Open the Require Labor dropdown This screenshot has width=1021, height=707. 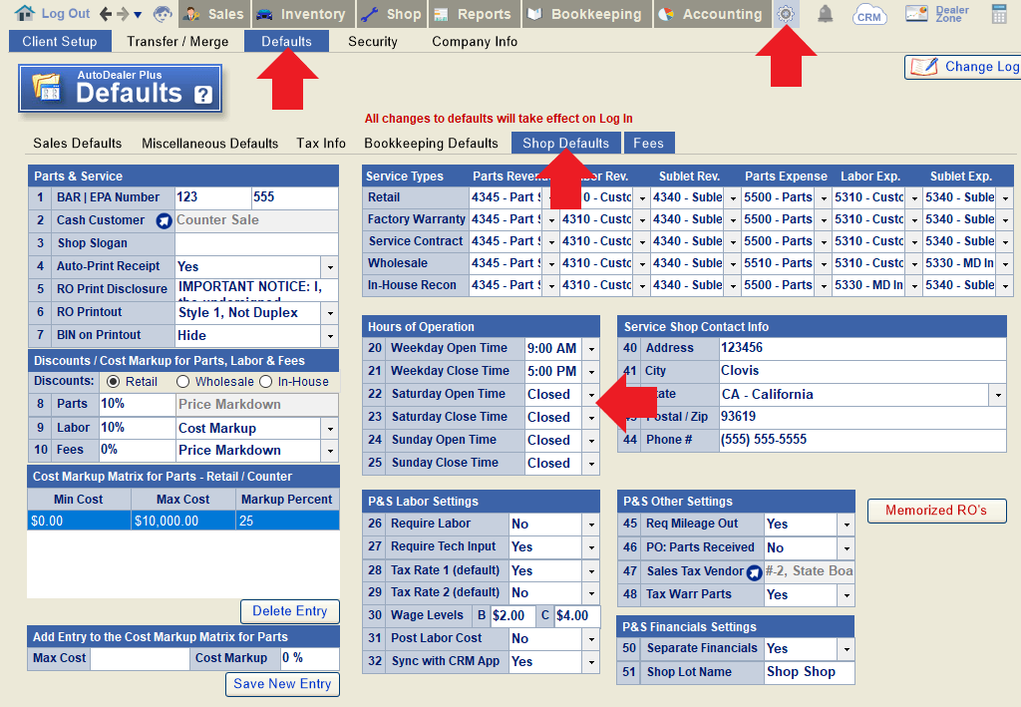pos(591,525)
